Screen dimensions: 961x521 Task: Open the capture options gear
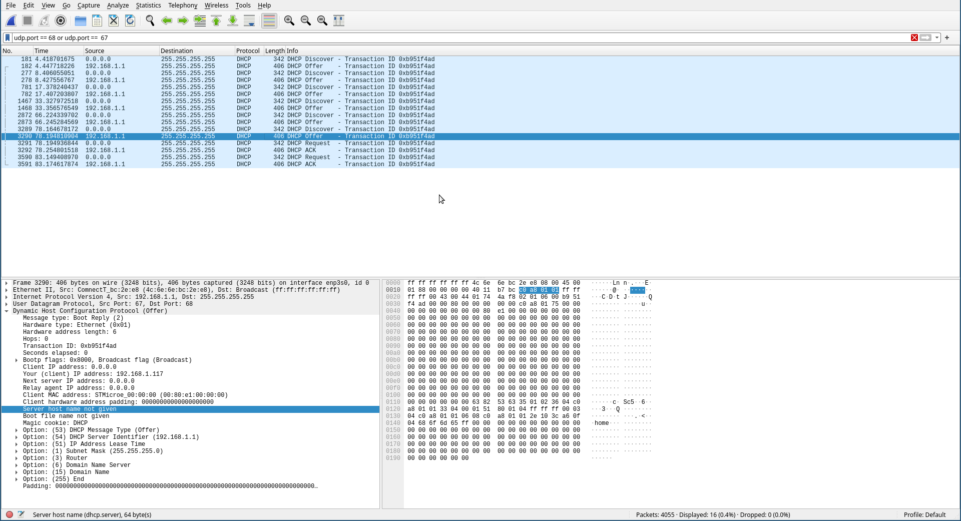click(x=61, y=21)
